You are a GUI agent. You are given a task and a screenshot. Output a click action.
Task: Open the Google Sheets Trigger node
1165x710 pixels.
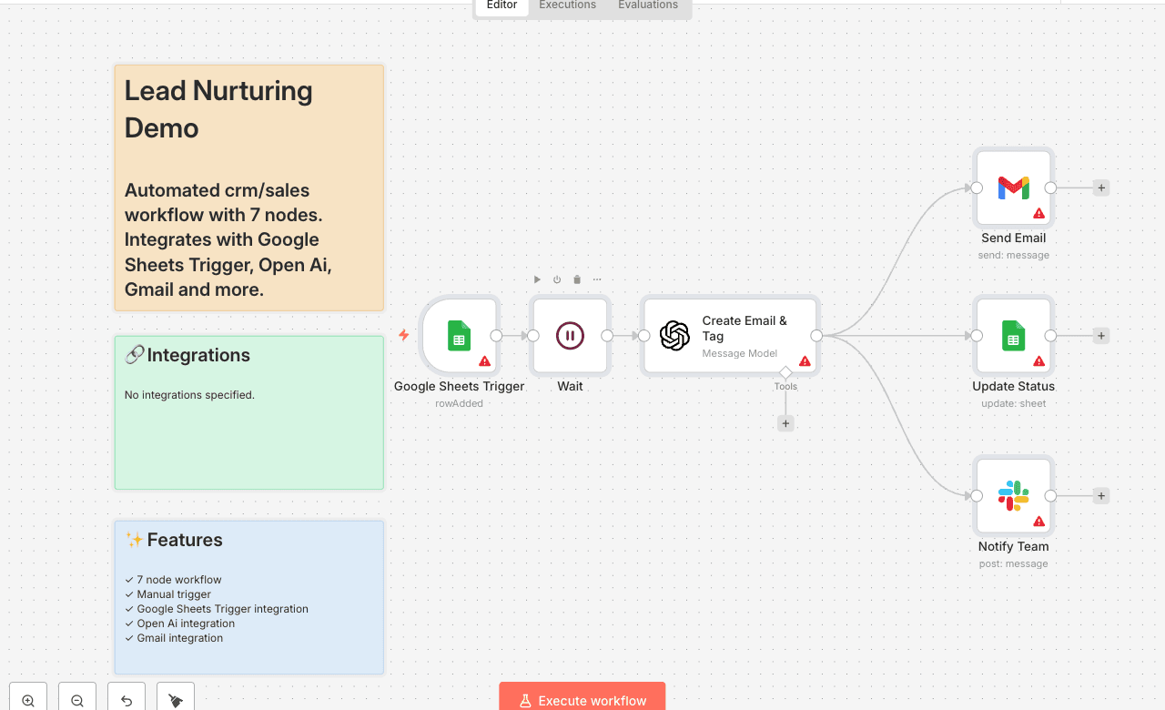(460, 336)
